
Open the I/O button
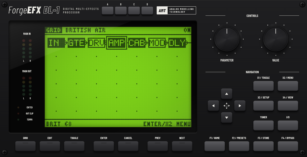tap(288, 125)
